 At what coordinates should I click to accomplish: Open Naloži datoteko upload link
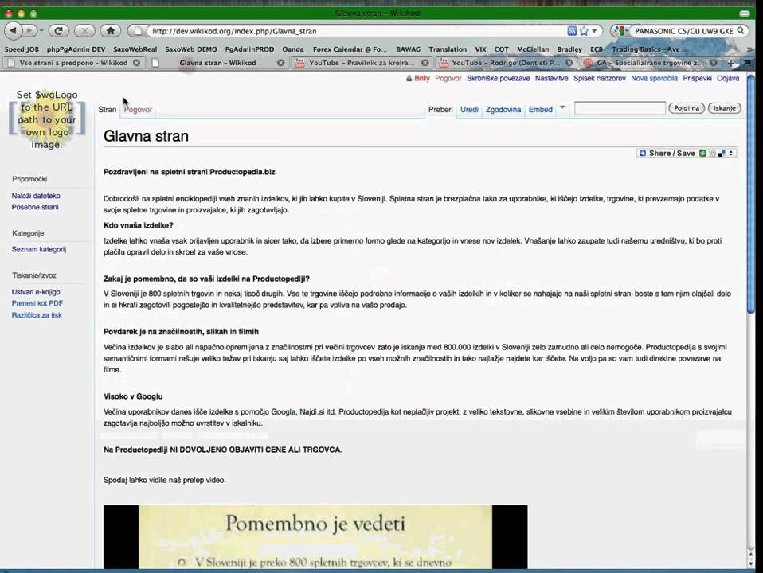coord(36,196)
